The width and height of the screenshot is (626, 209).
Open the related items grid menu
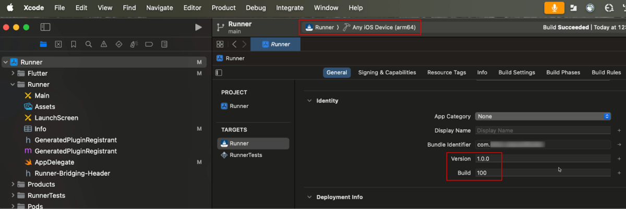[x=220, y=44]
